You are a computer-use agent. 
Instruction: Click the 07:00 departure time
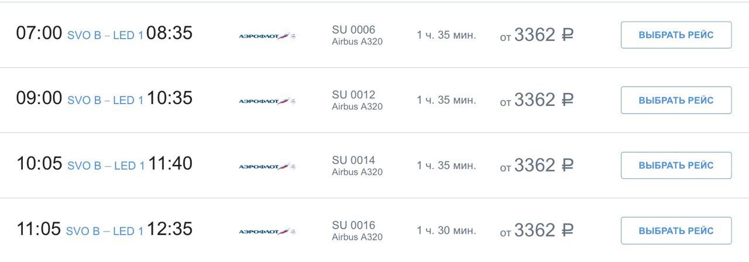(x=39, y=33)
